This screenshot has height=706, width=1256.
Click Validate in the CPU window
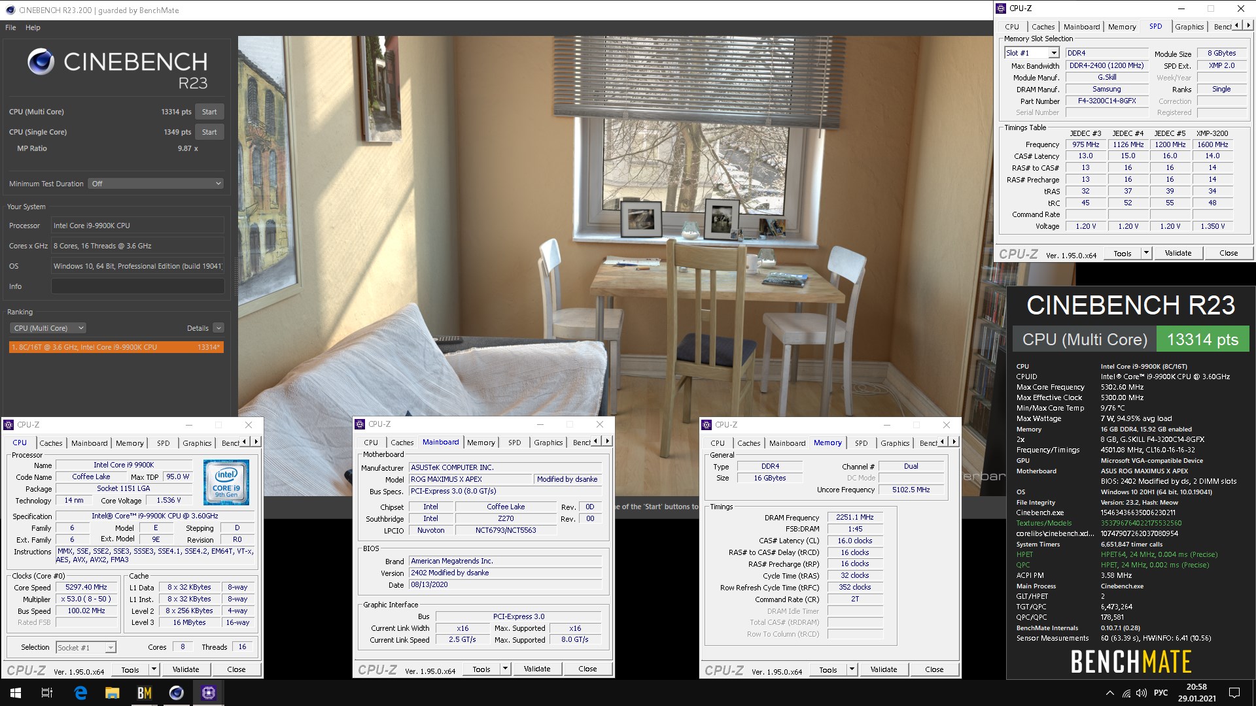pos(186,669)
